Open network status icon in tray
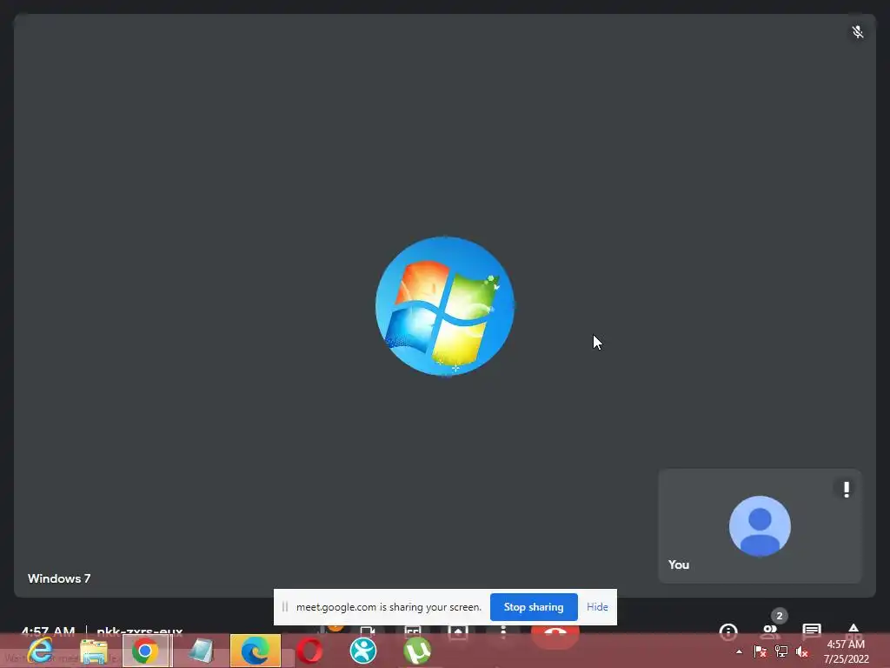The height and width of the screenshot is (668, 890). tap(781, 651)
